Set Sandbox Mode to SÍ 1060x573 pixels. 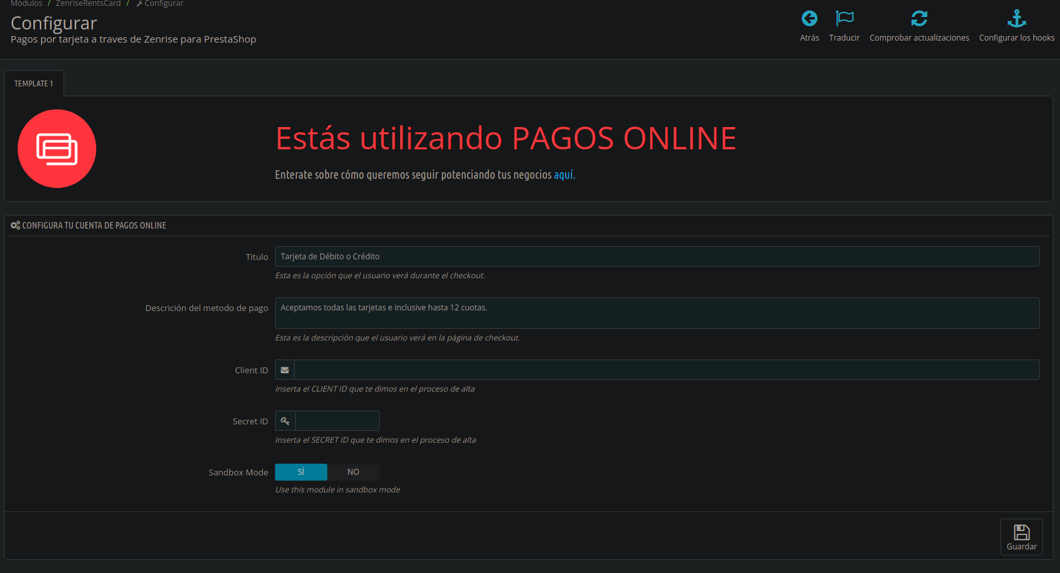[x=301, y=472]
